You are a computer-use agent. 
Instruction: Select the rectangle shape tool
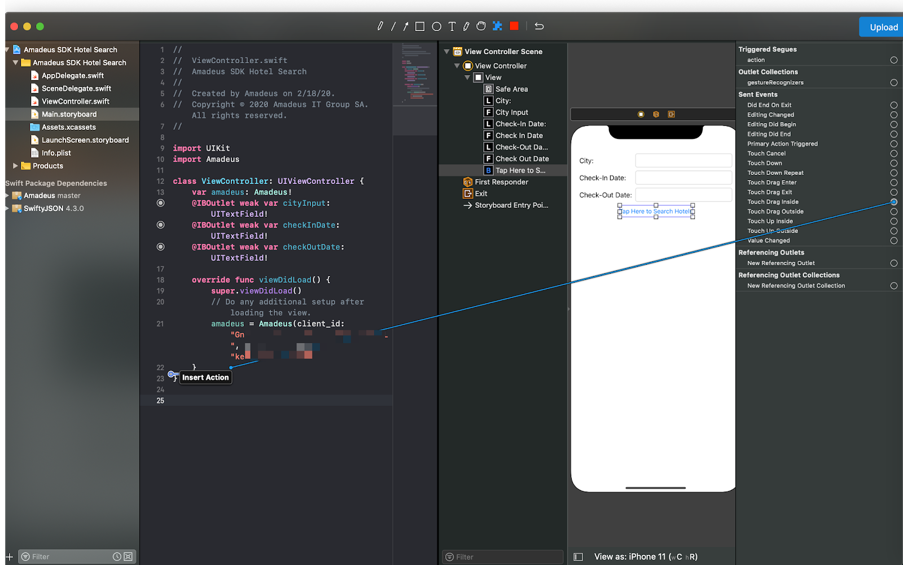(x=420, y=27)
